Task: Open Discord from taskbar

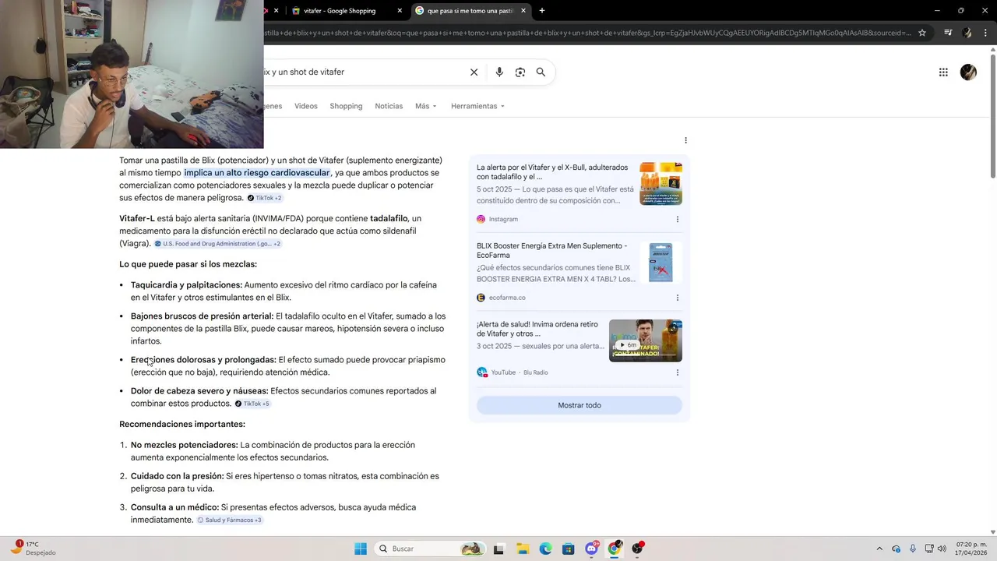Action: click(x=591, y=549)
